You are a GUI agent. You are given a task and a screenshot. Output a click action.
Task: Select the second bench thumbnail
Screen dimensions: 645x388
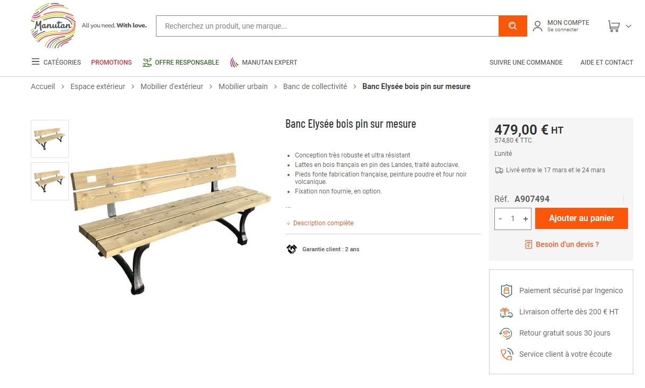pos(50,181)
